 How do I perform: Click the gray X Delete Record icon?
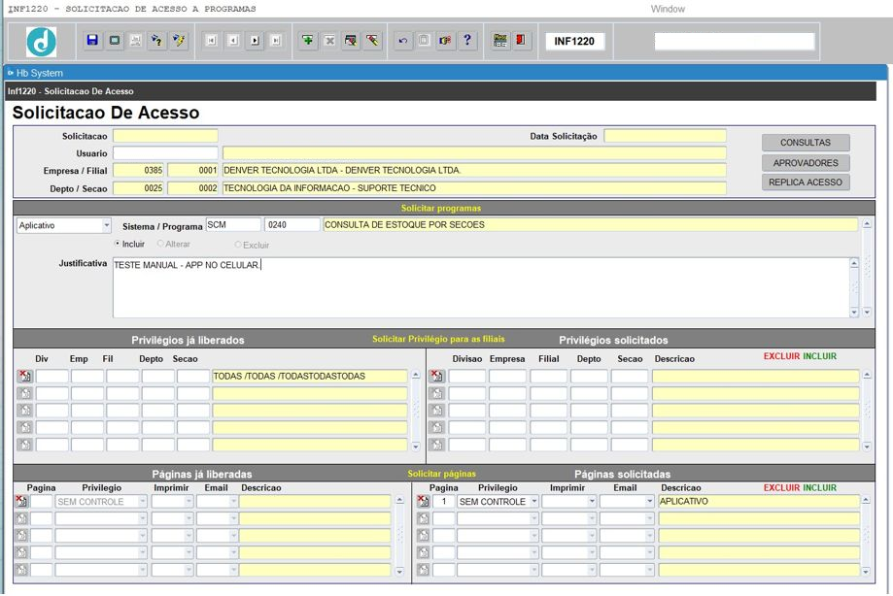(x=329, y=41)
